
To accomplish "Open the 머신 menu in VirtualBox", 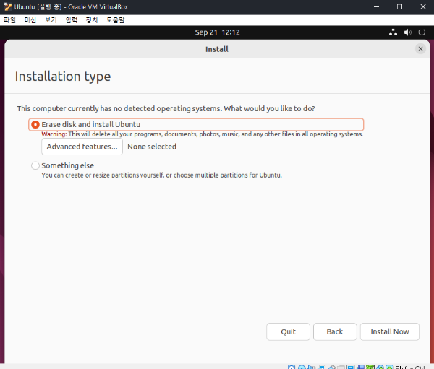I will 30,20.
